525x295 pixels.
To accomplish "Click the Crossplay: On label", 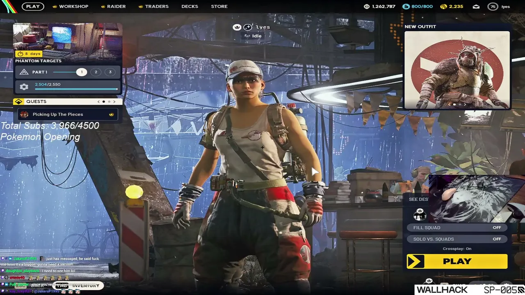I will click(457, 249).
